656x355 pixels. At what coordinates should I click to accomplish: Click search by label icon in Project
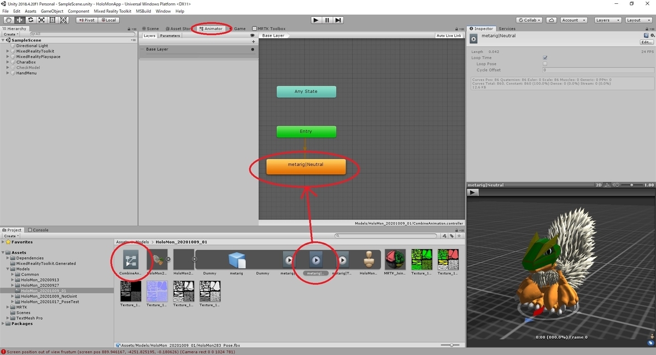pos(452,236)
